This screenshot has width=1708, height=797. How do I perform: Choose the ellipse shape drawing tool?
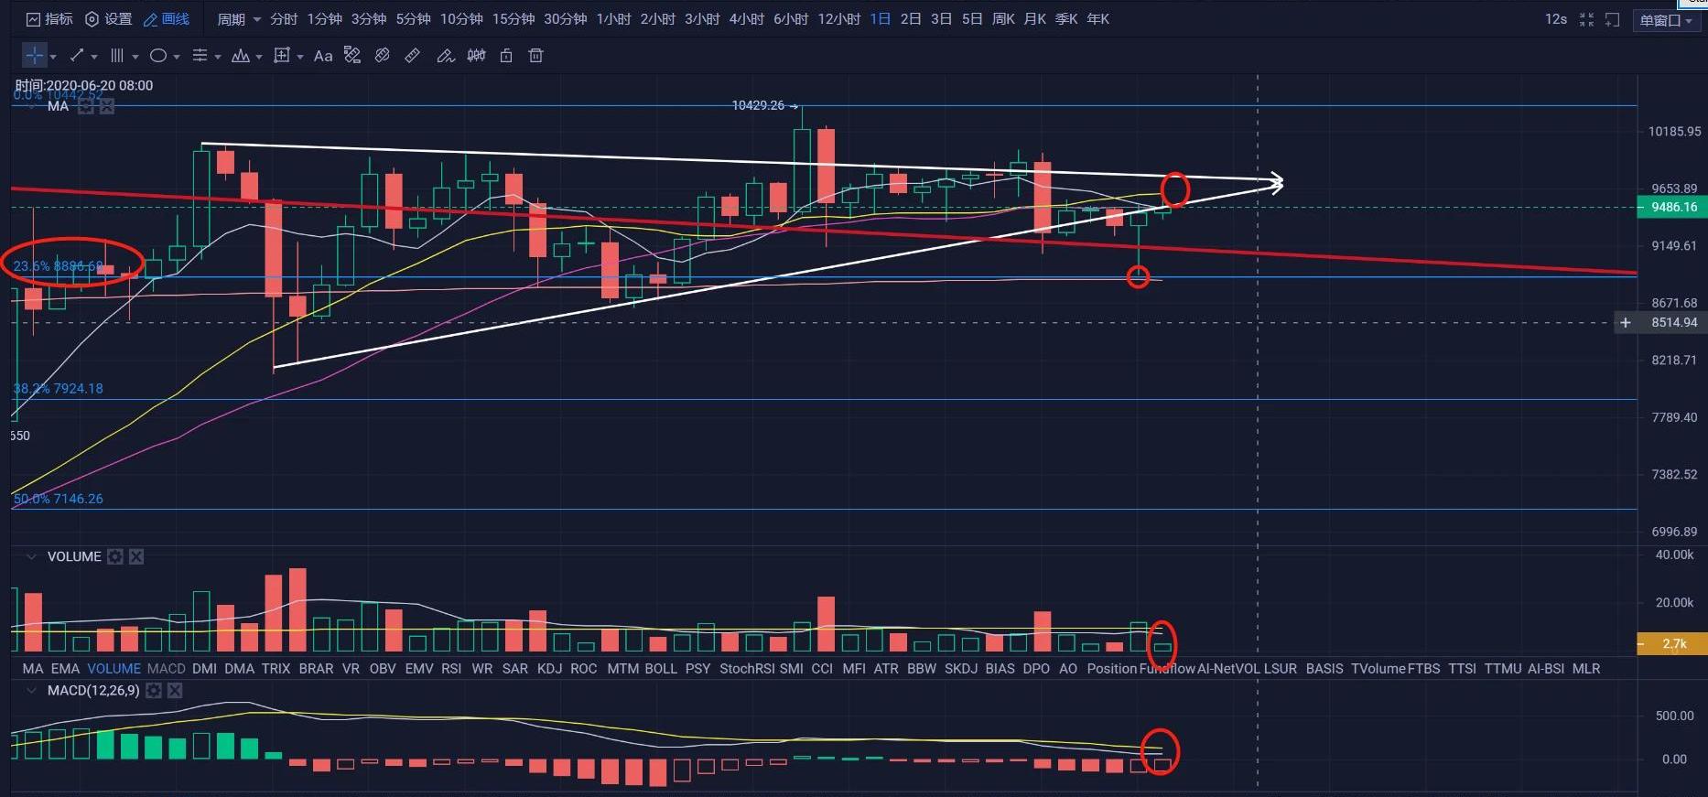(158, 56)
